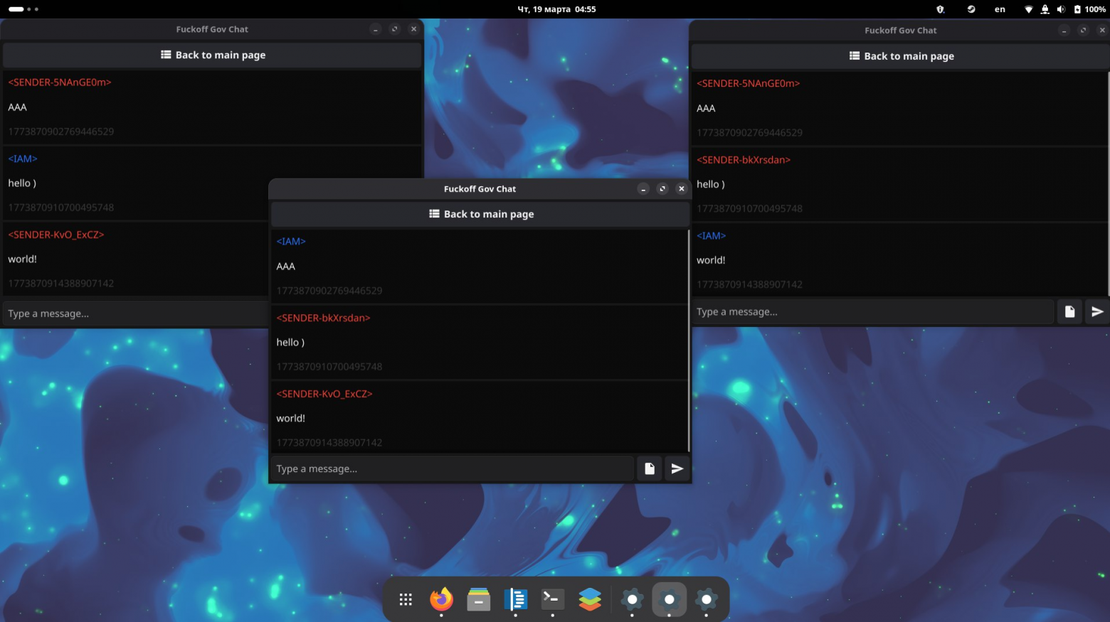
Task: Select '<SENDER-5NAnGE0m>' in the right window
Action: tap(749, 84)
